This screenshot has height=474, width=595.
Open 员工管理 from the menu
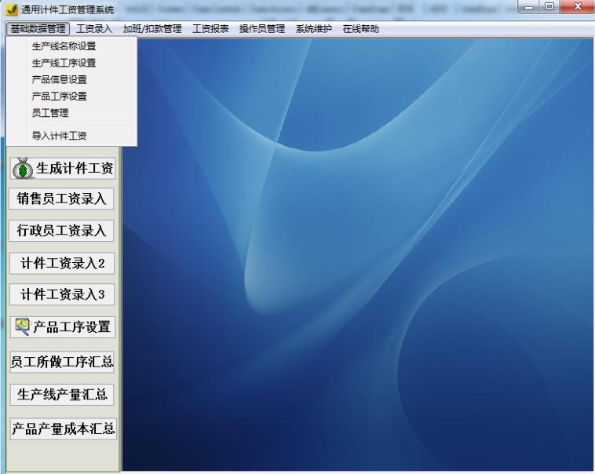71,113
